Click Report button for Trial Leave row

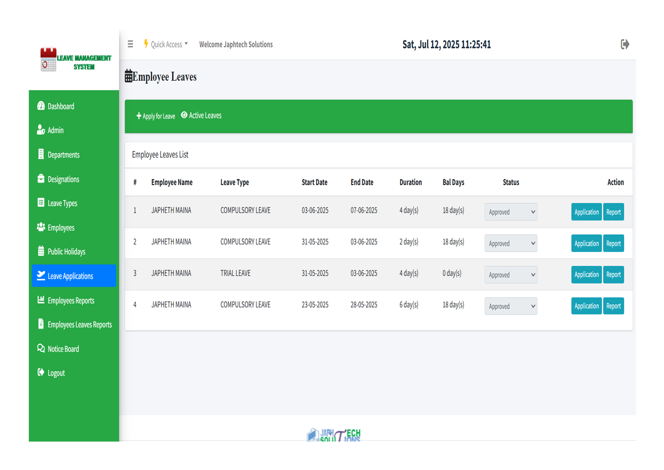tap(613, 274)
